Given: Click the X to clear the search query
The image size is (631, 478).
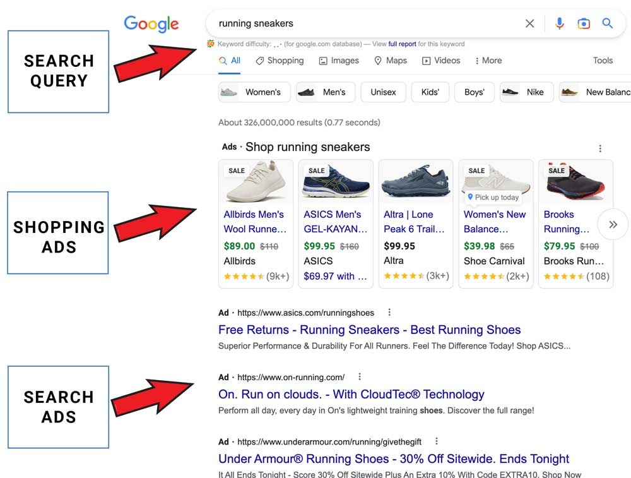Looking at the screenshot, I should click(x=529, y=23).
